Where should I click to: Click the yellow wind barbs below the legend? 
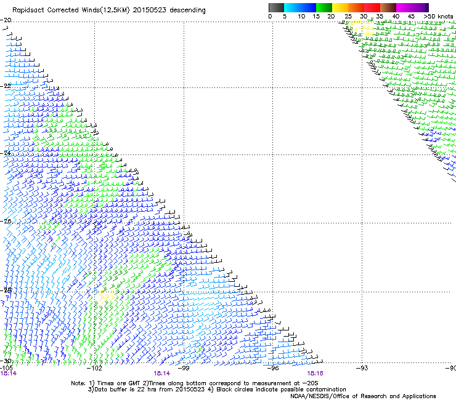[360, 26]
